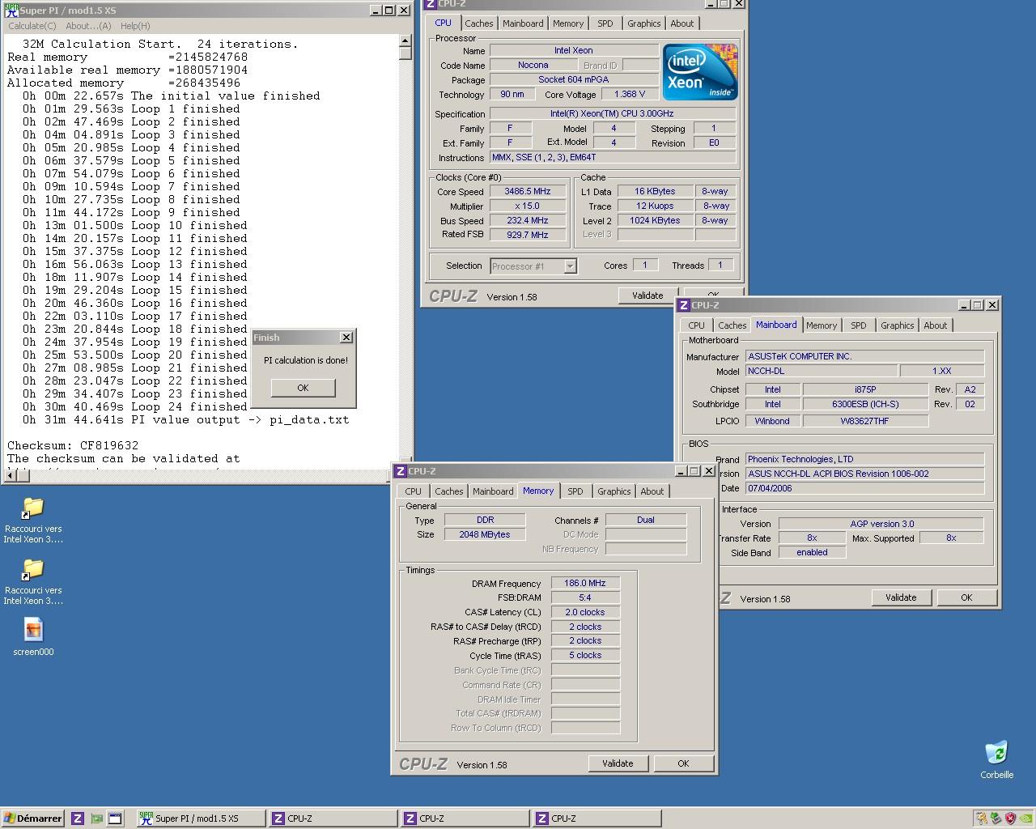Confirm the Finish dialog with OK
1036x829 pixels.
pos(303,388)
